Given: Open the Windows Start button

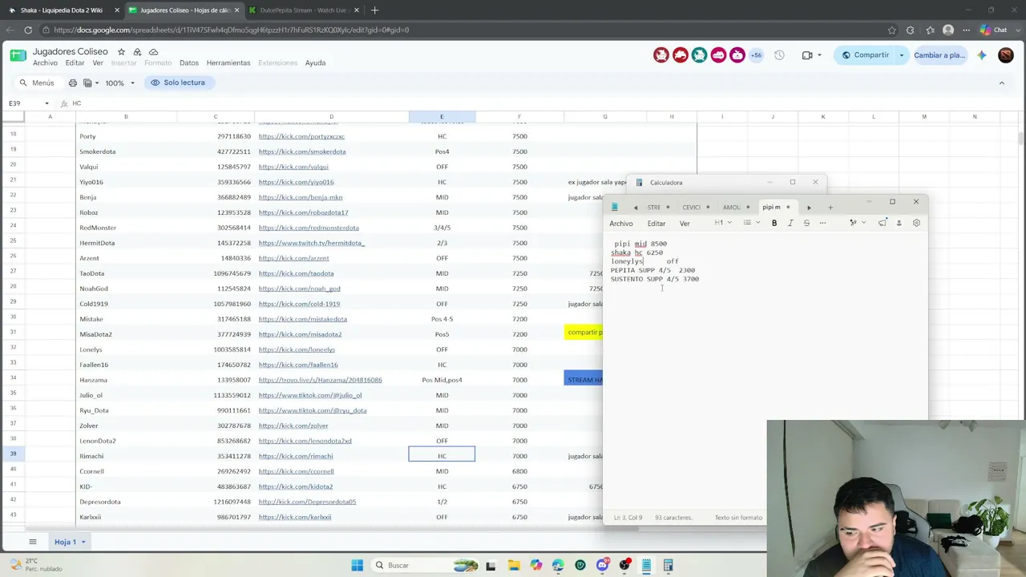Looking at the screenshot, I should [357, 565].
